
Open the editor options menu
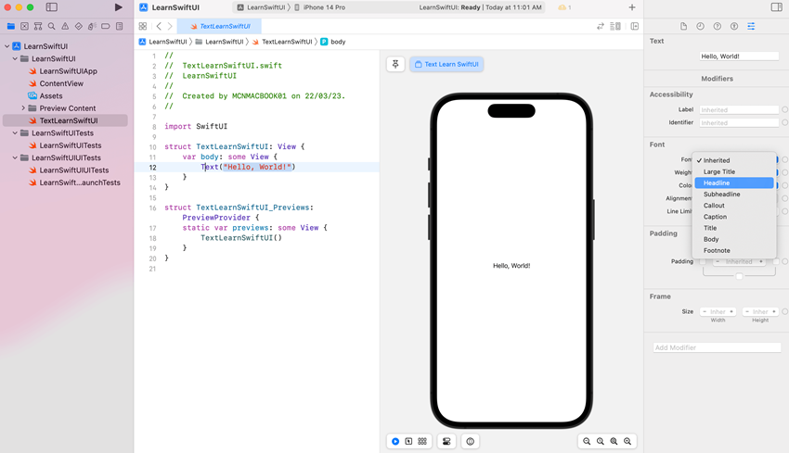(x=615, y=26)
